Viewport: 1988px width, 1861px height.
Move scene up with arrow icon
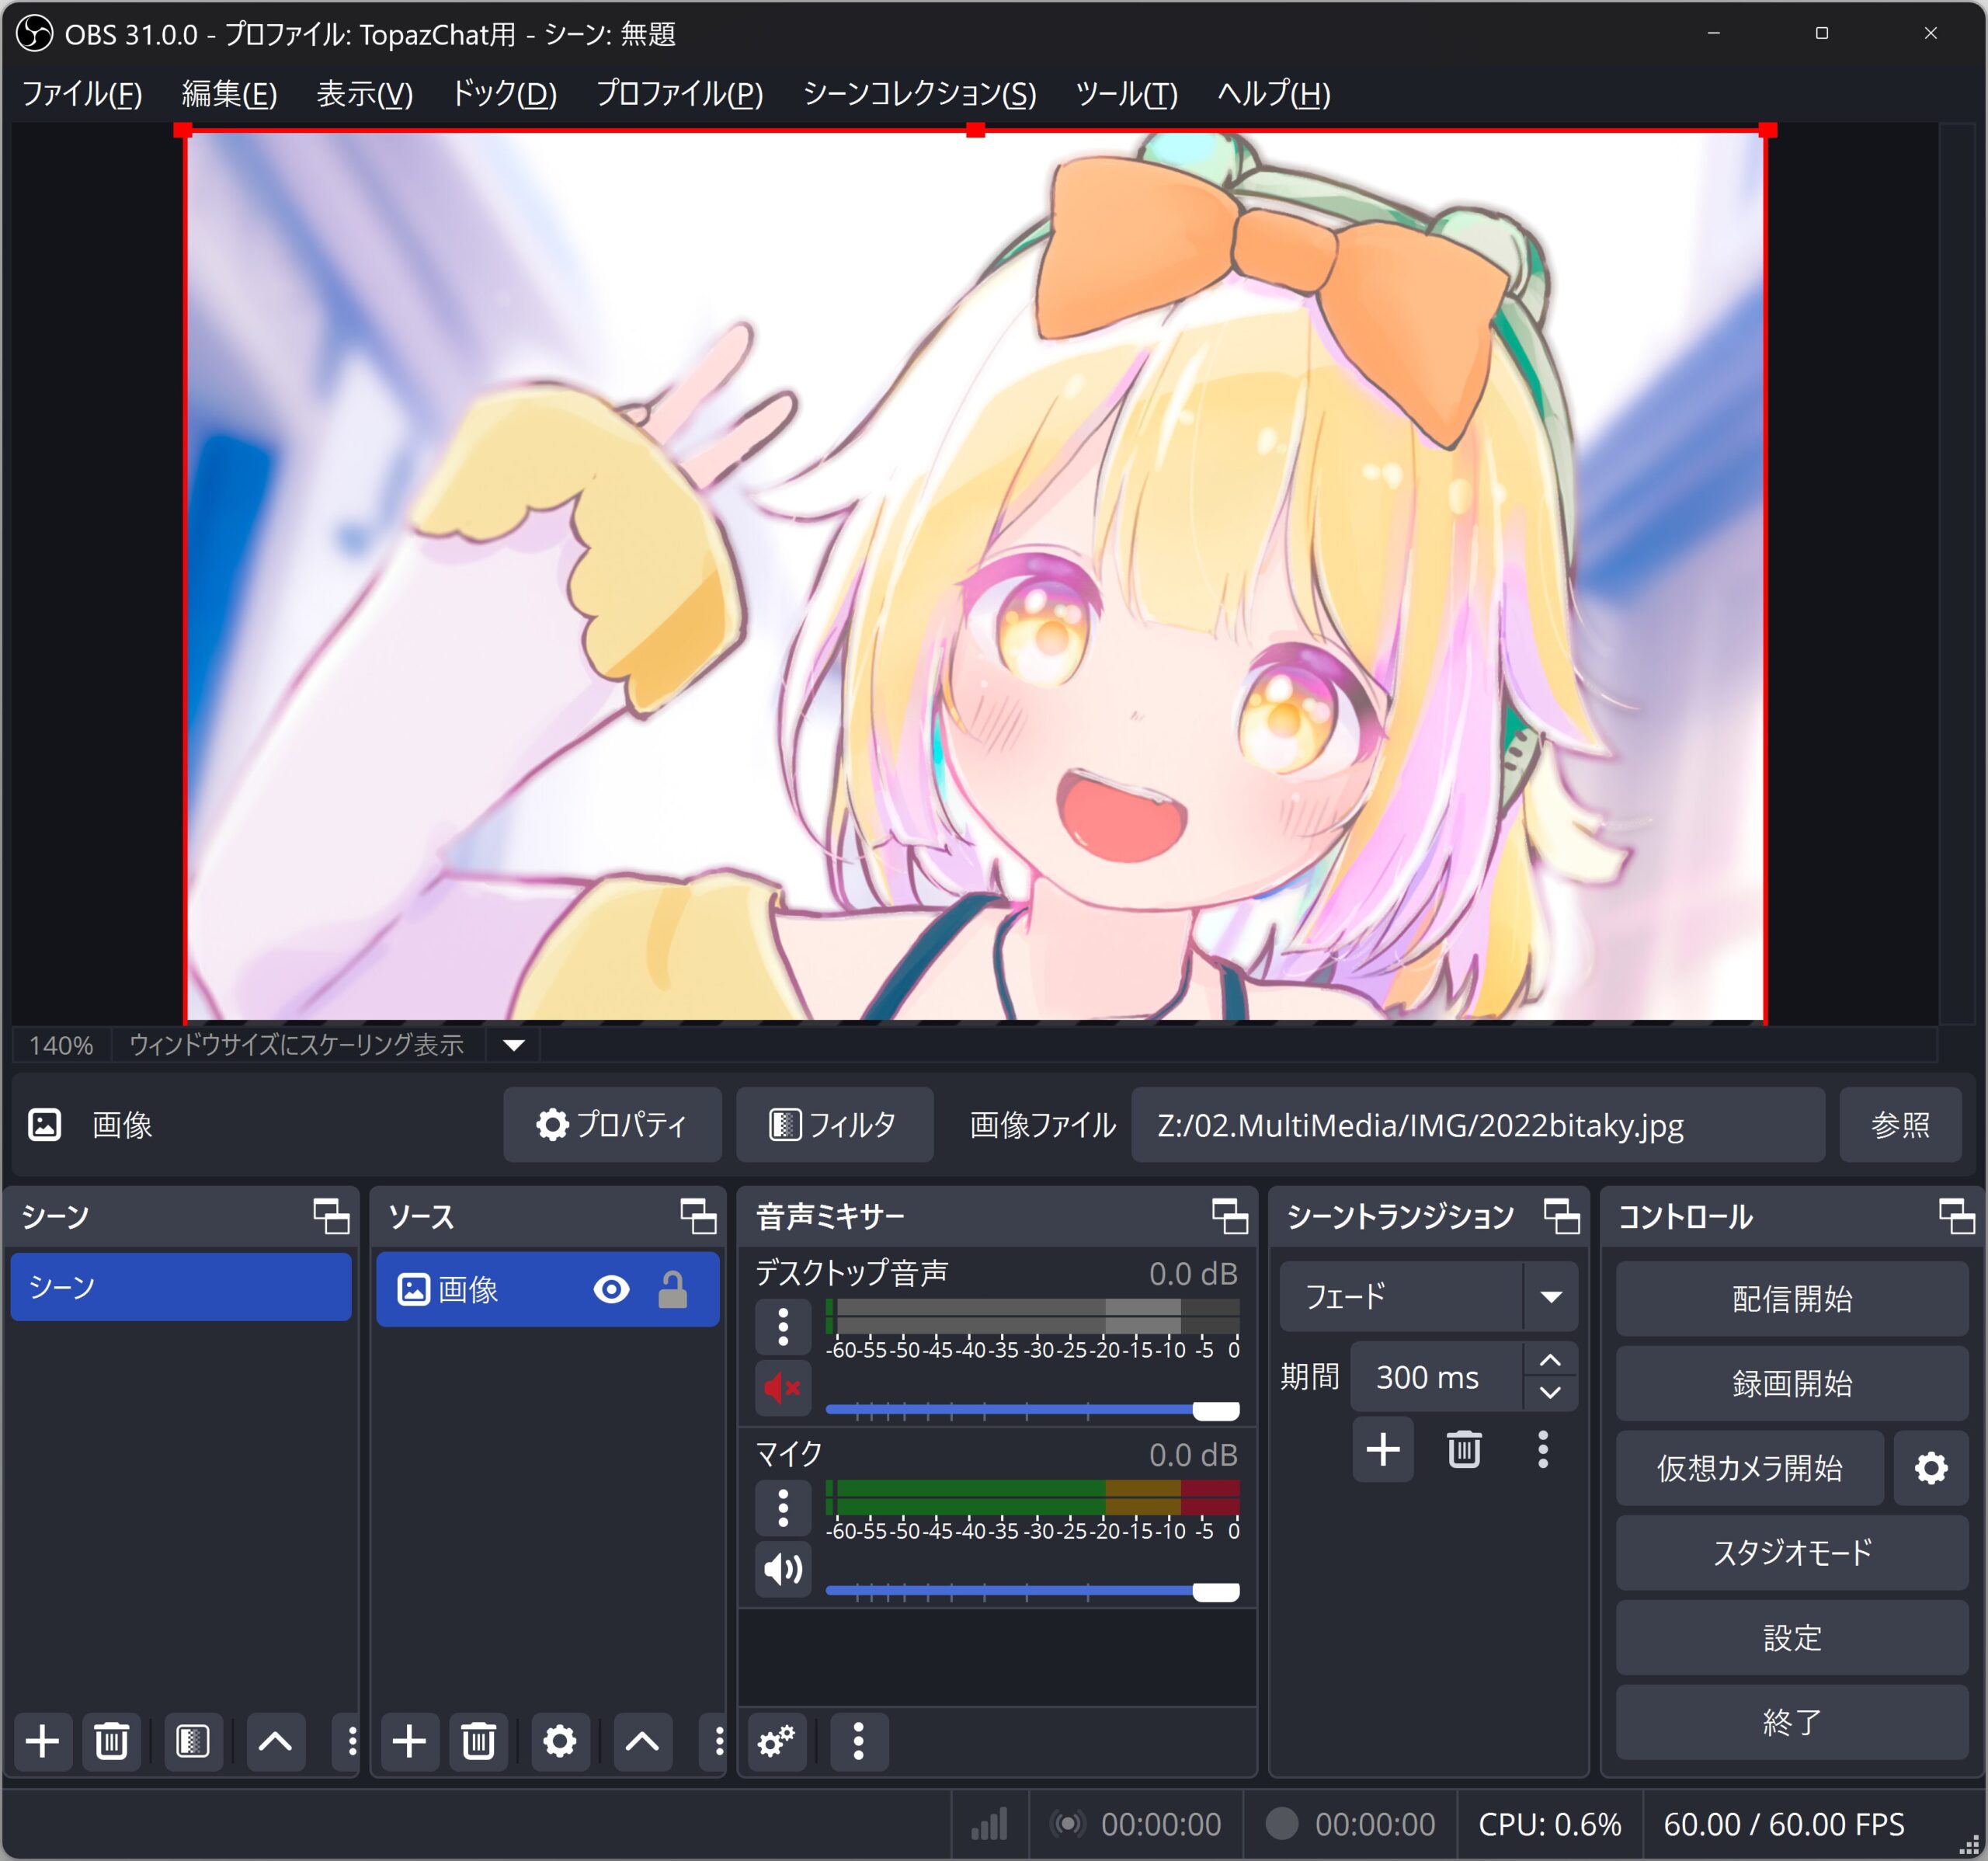click(x=275, y=1741)
